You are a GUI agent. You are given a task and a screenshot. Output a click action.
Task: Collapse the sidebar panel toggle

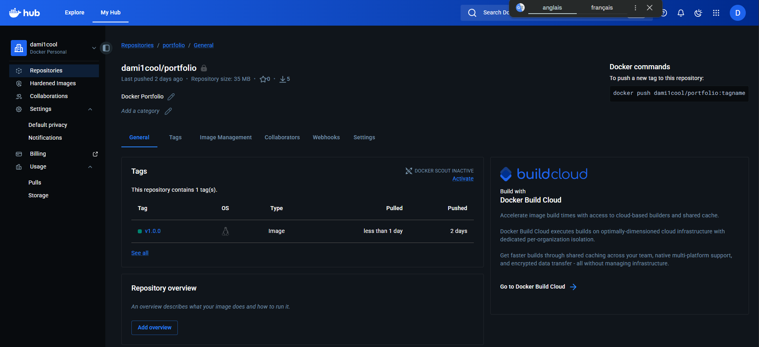[x=106, y=48]
